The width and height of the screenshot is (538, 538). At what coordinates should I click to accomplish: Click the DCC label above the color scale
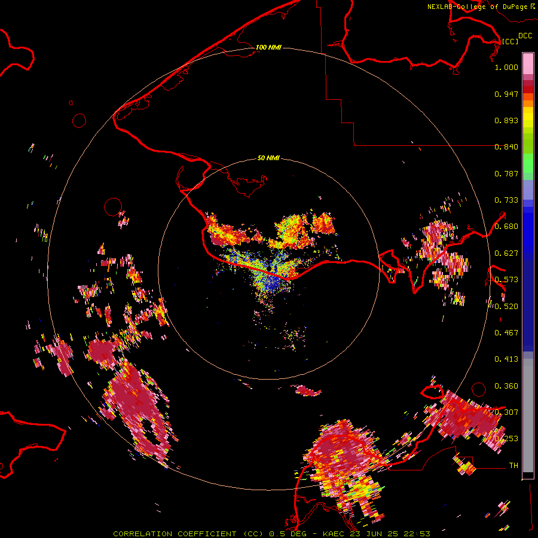525,36
